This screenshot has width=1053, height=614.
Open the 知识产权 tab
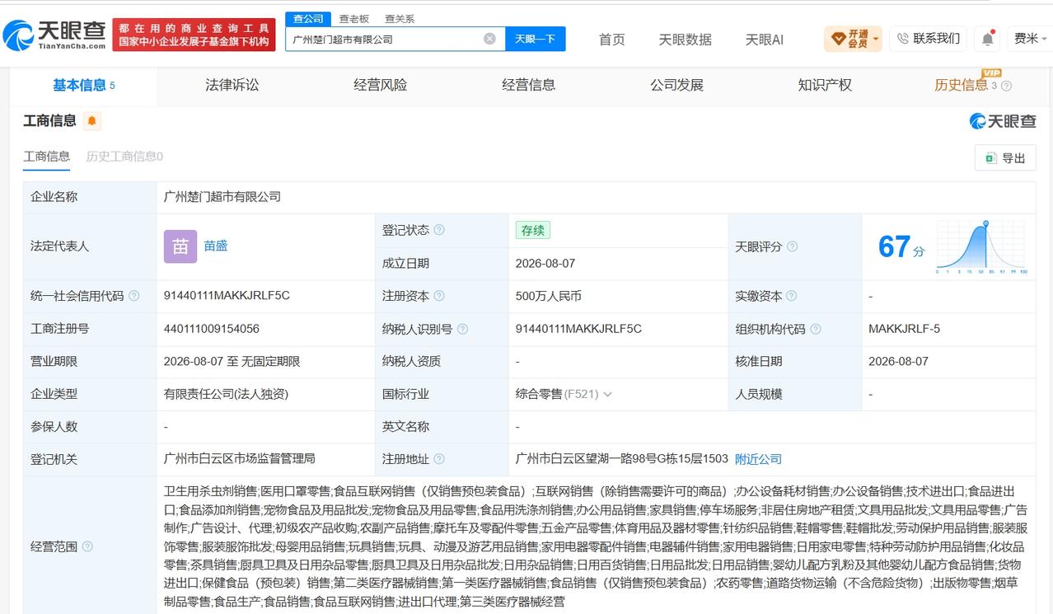pos(825,85)
